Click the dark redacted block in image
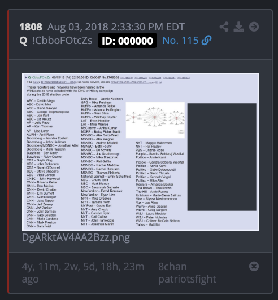This screenshot has width=278, height=300. tap(222, 157)
